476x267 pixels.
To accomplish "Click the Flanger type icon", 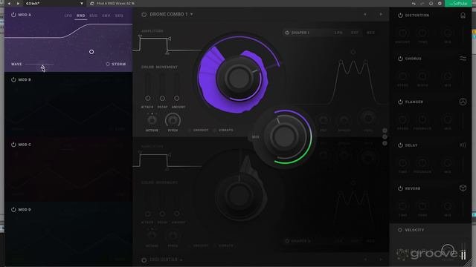I will coord(463,102).
